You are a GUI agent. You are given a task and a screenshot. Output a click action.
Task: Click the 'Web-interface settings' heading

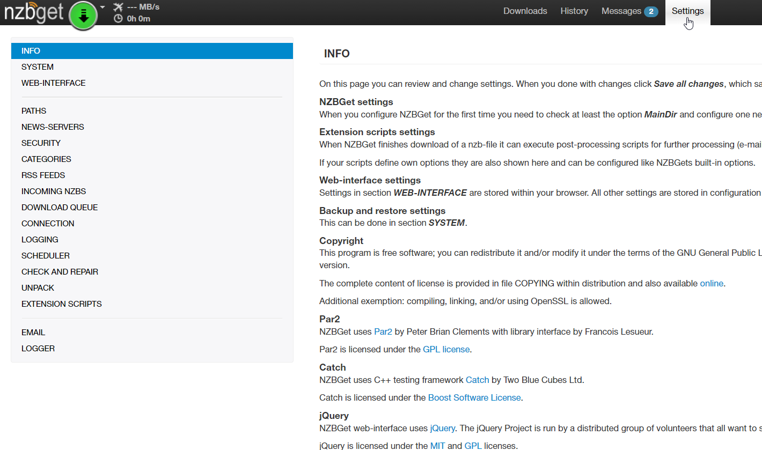370,180
